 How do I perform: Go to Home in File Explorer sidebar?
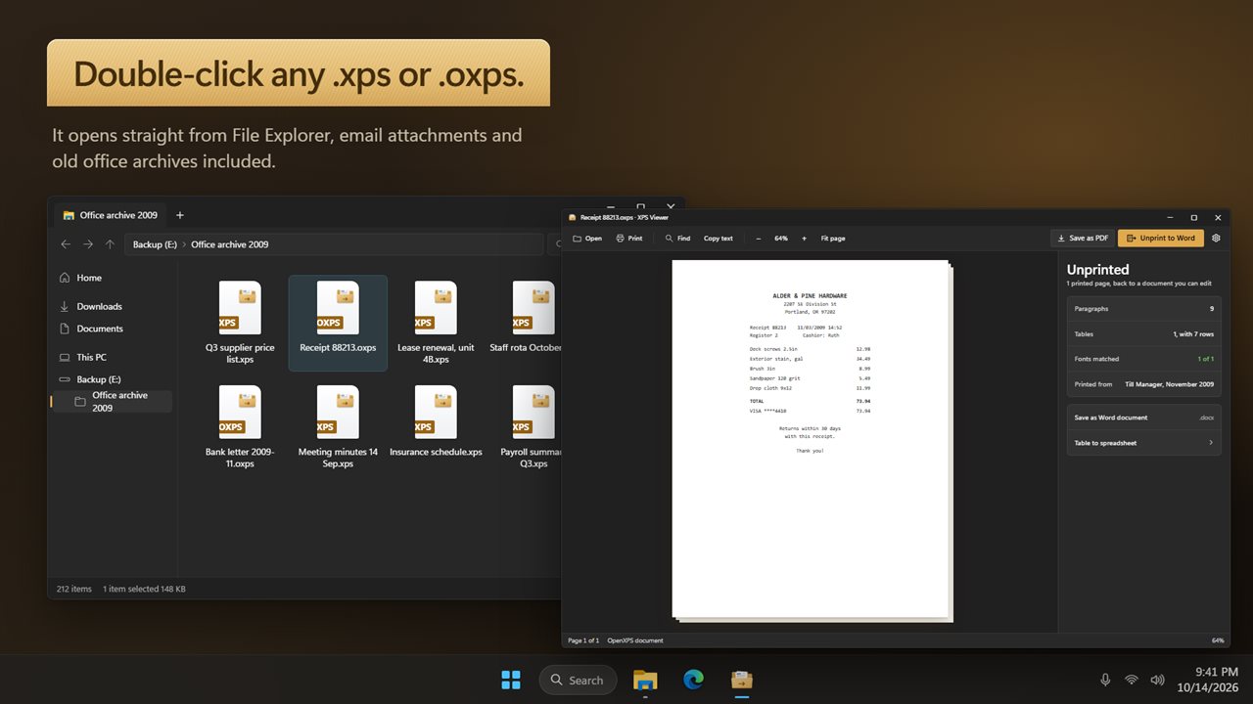pyautogui.click(x=113, y=278)
